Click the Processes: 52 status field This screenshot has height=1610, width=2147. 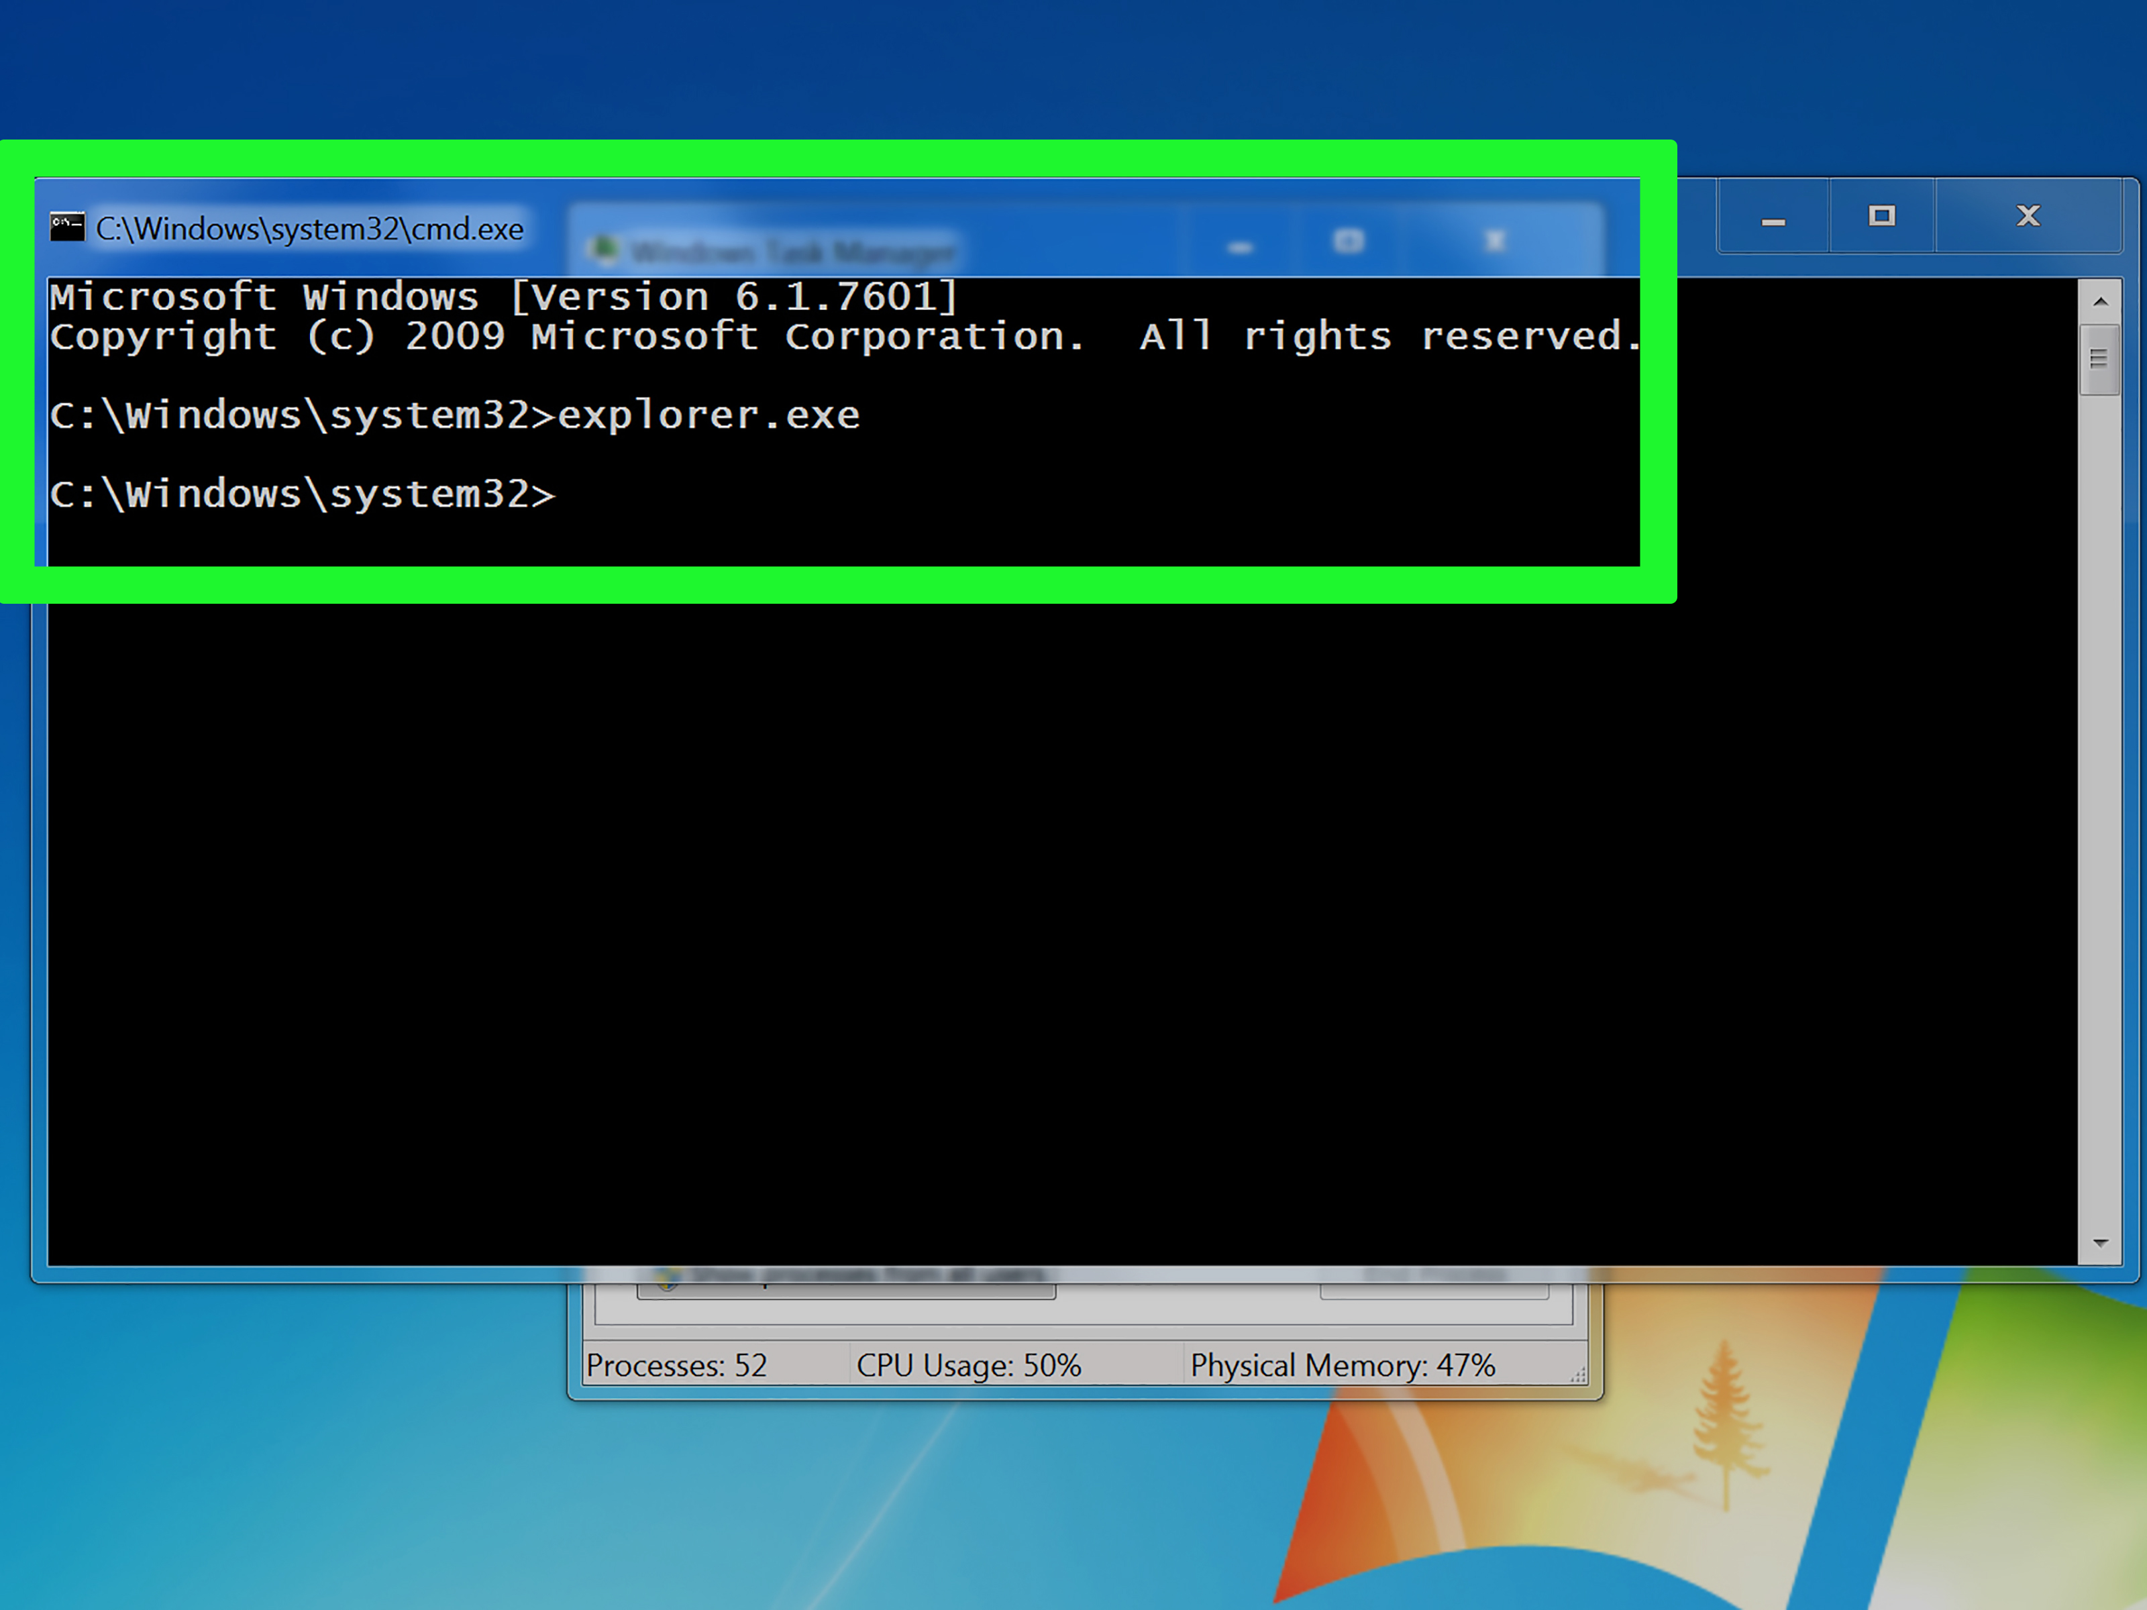click(676, 1365)
